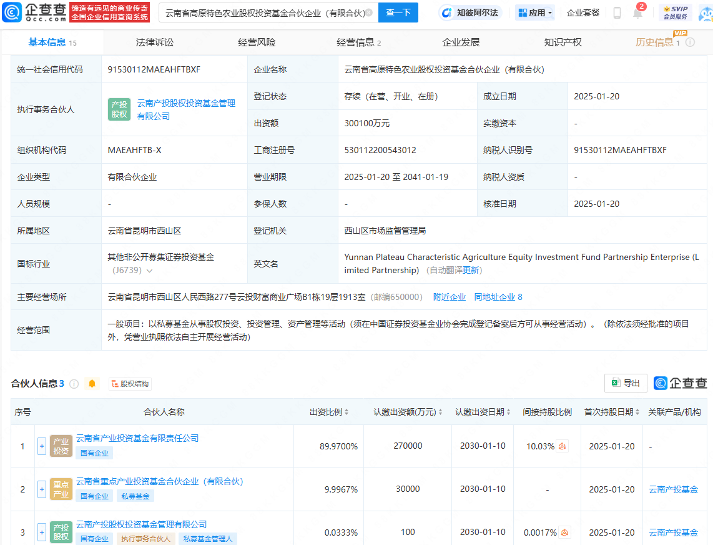This screenshot has height=545, width=713.
Task: Open indirect holding chart icon beside 10.03%
Action: 562,446
